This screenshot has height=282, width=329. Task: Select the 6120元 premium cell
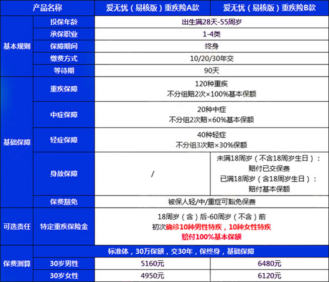pos(270,276)
